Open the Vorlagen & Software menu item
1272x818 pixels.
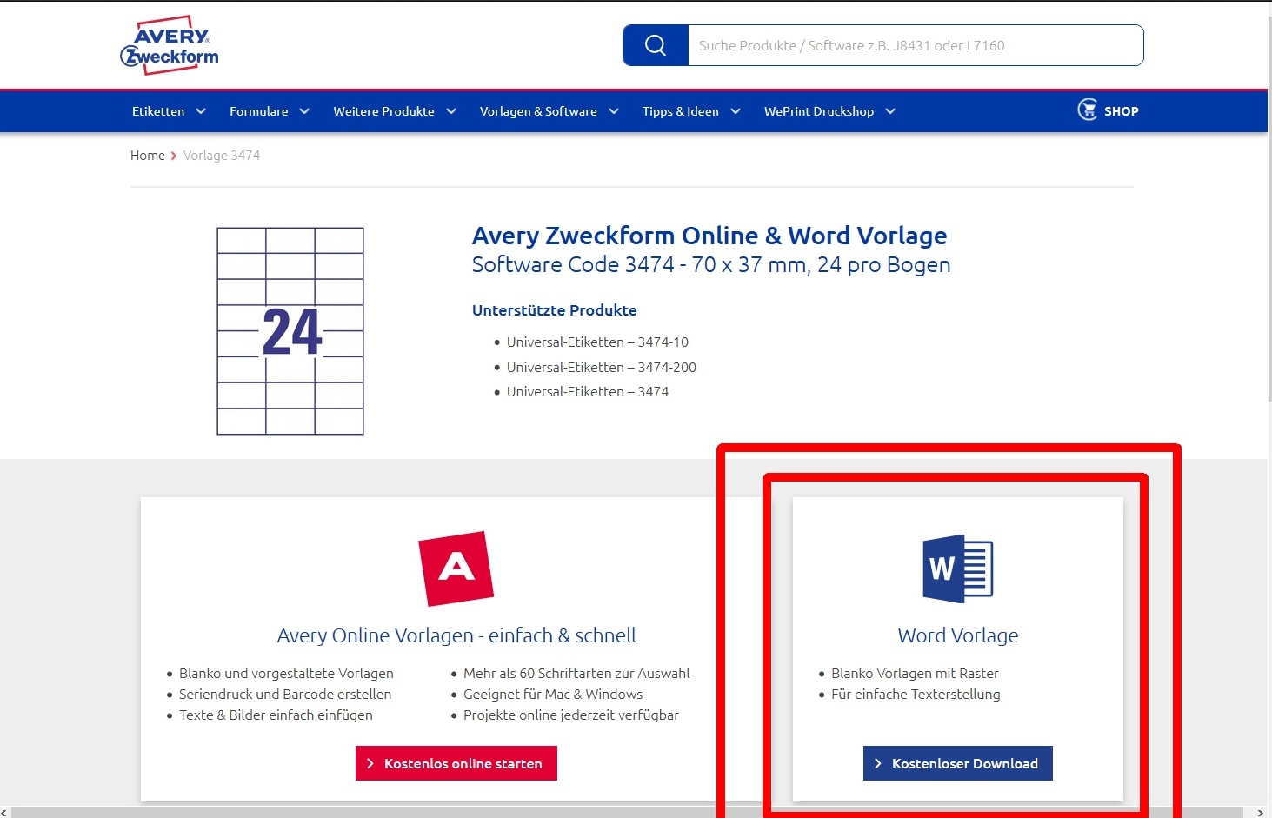point(538,111)
